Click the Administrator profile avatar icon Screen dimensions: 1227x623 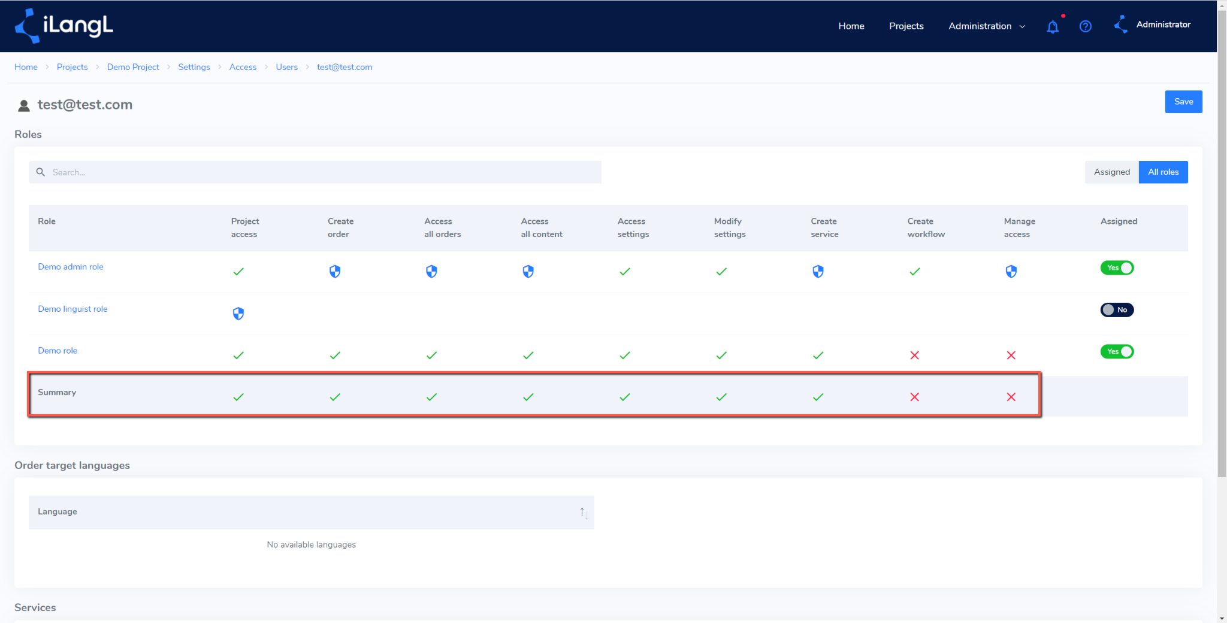(1120, 25)
